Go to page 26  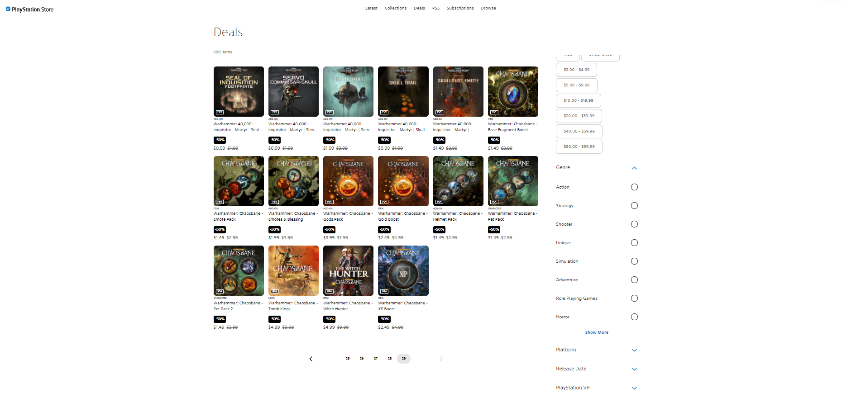(x=361, y=359)
